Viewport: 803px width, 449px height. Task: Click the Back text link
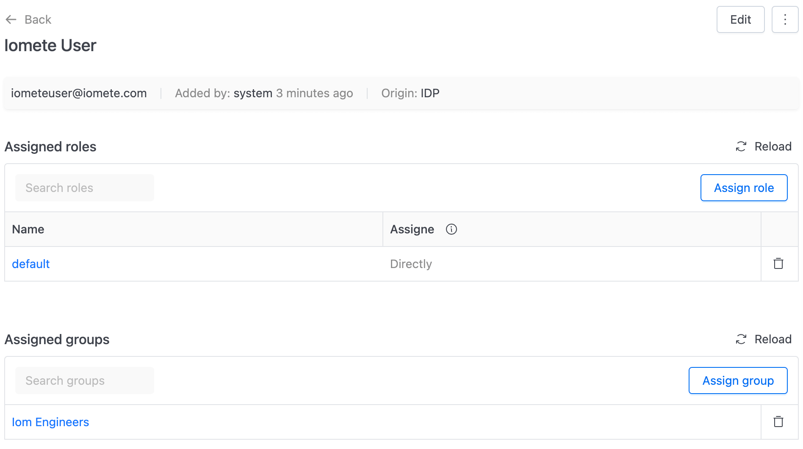[x=38, y=19]
